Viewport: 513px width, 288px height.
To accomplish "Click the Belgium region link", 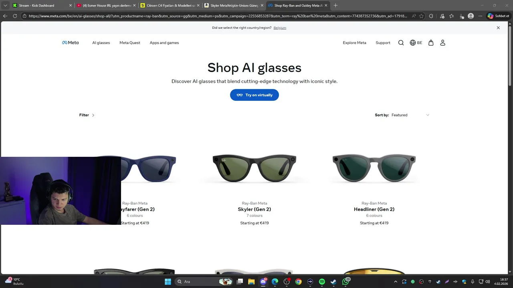I will coord(280,28).
